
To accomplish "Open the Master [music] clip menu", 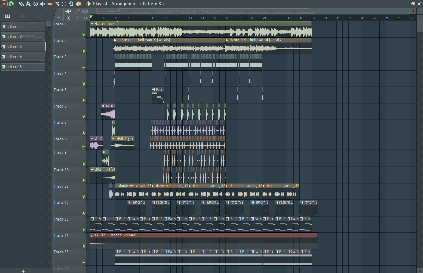I will (92, 24).
